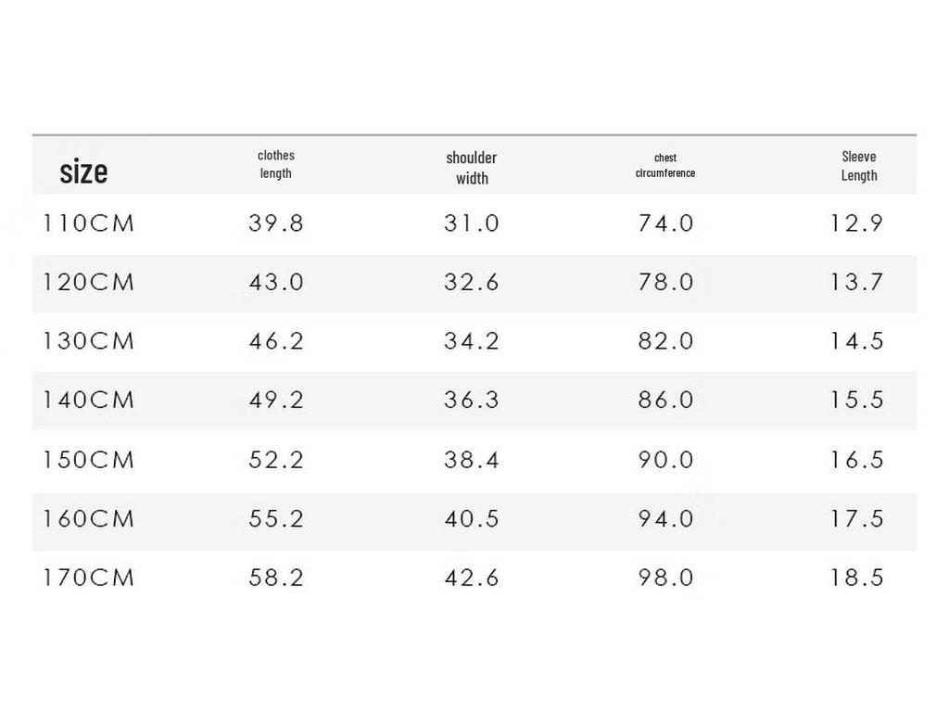Select shoulder width value 32.6

[472, 282]
